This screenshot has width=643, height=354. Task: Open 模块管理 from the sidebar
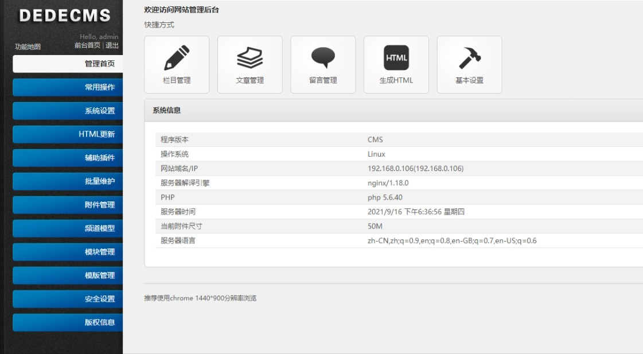coord(67,252)
